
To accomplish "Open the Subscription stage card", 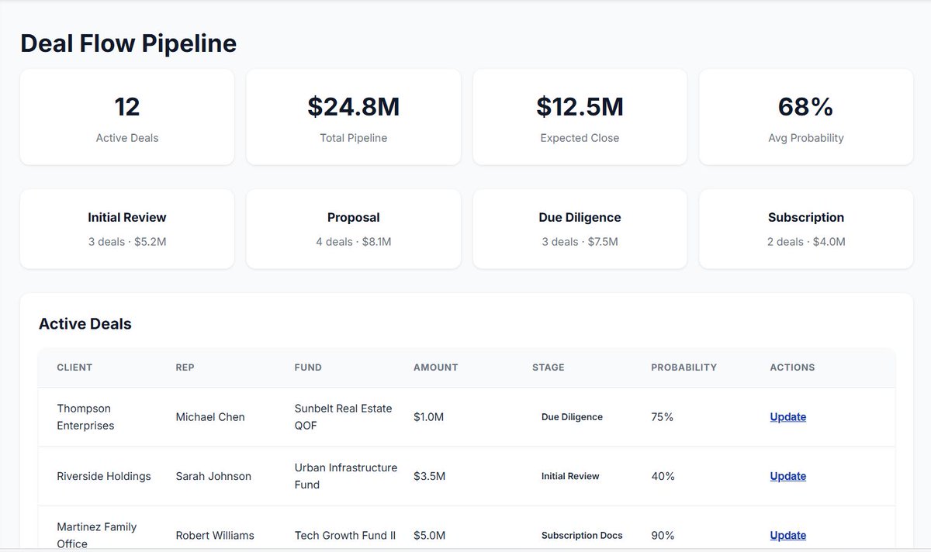I will pyautogui.click(x=806, y=229).
